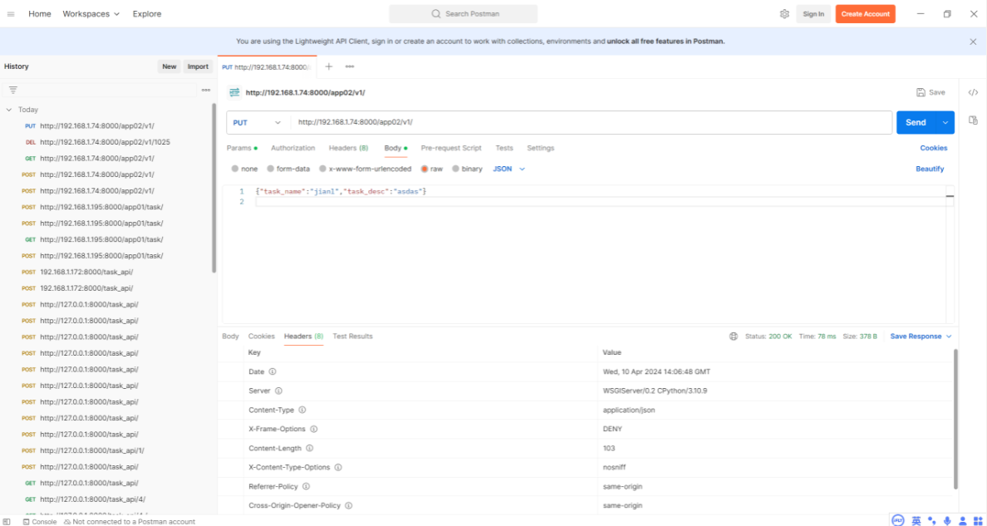Open Postman settings via the gear icon
Viewport: 987px width, 526px height.
784,14
